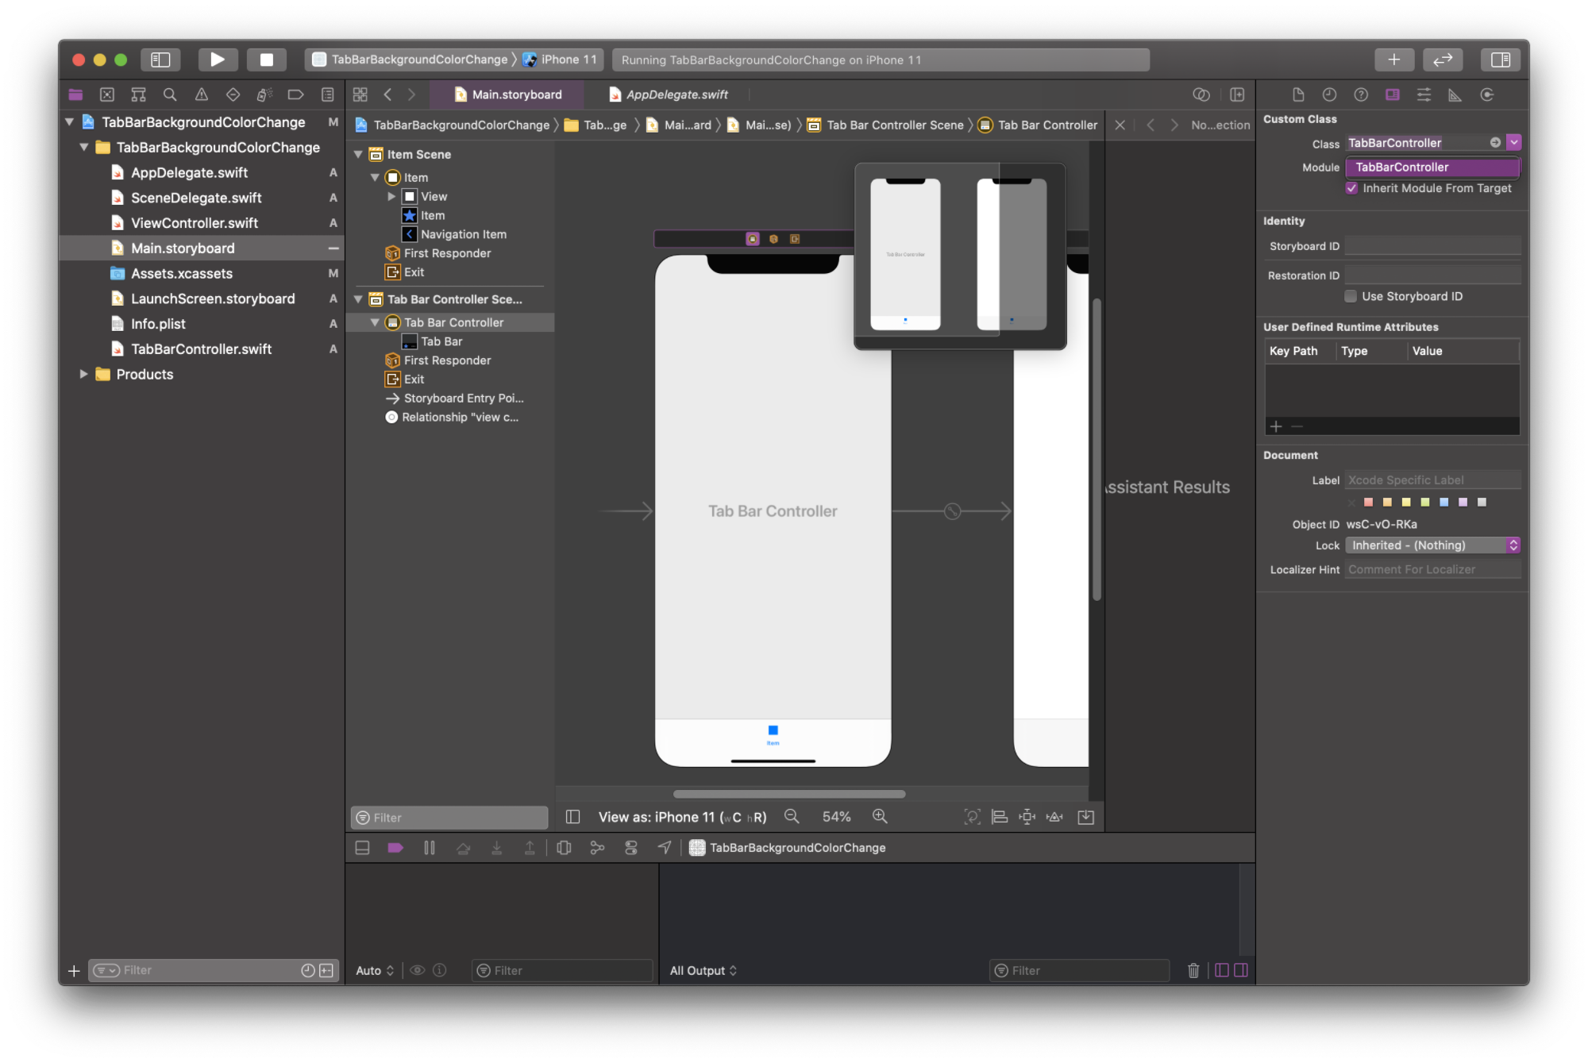Click the Run play button
Image resolution: width=1588 pixels, height=1063 pixels.
(217, 60)
